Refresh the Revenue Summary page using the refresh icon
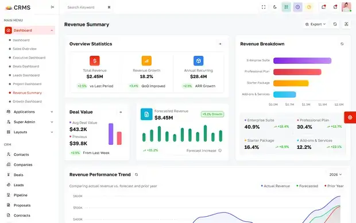The image size is (356, 223). [x=335, y=24]
